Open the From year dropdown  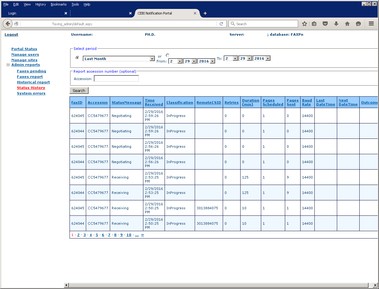[x=206, y=61]
